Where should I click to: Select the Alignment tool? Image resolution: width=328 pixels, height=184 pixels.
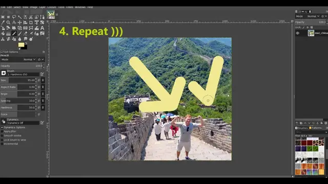(x=25, y=22)
